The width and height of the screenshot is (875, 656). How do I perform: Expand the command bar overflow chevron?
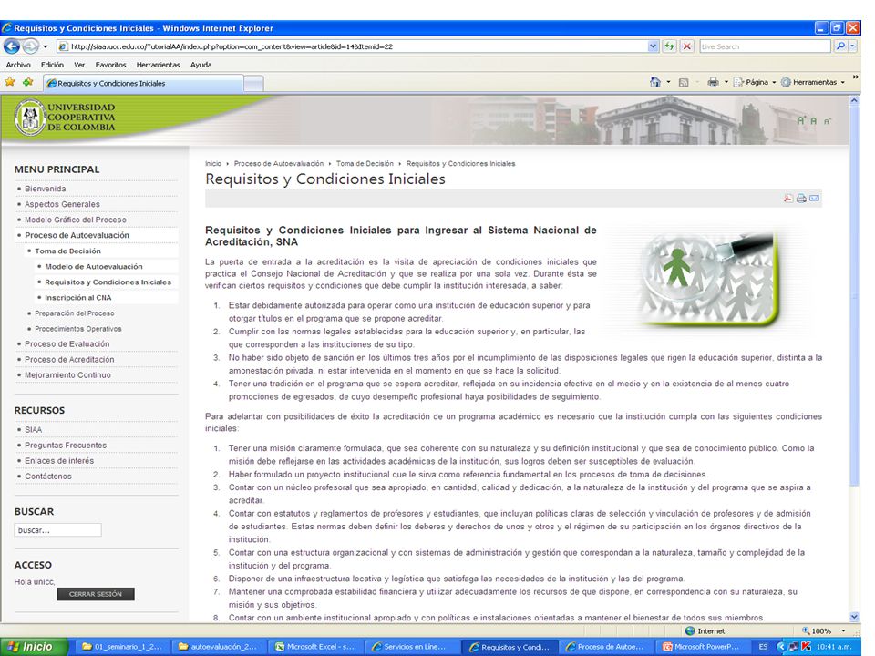click(x=855, y=77)
